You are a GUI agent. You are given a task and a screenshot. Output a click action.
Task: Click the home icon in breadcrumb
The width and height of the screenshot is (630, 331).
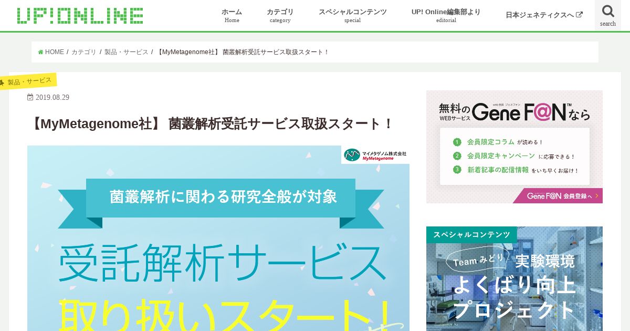coord(40,52)
